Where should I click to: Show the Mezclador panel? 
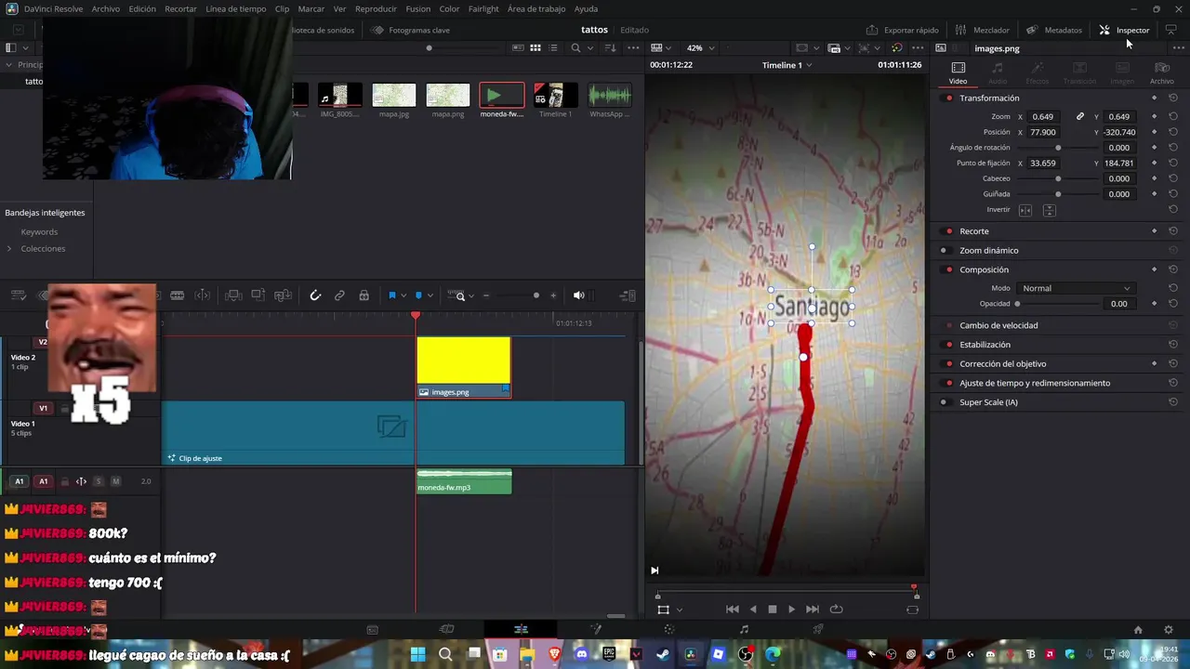(983, 30)
